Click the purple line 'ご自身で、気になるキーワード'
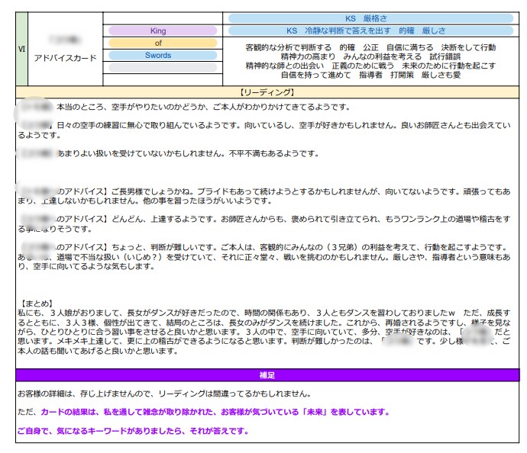 133,431
